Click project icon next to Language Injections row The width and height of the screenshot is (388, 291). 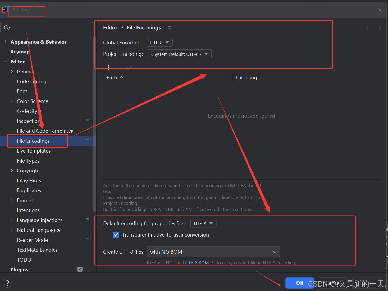[x=88, y=220]
